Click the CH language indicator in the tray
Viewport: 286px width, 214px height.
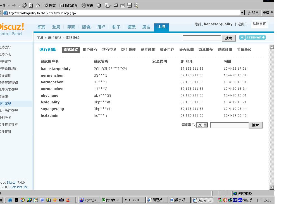(235, 200)
